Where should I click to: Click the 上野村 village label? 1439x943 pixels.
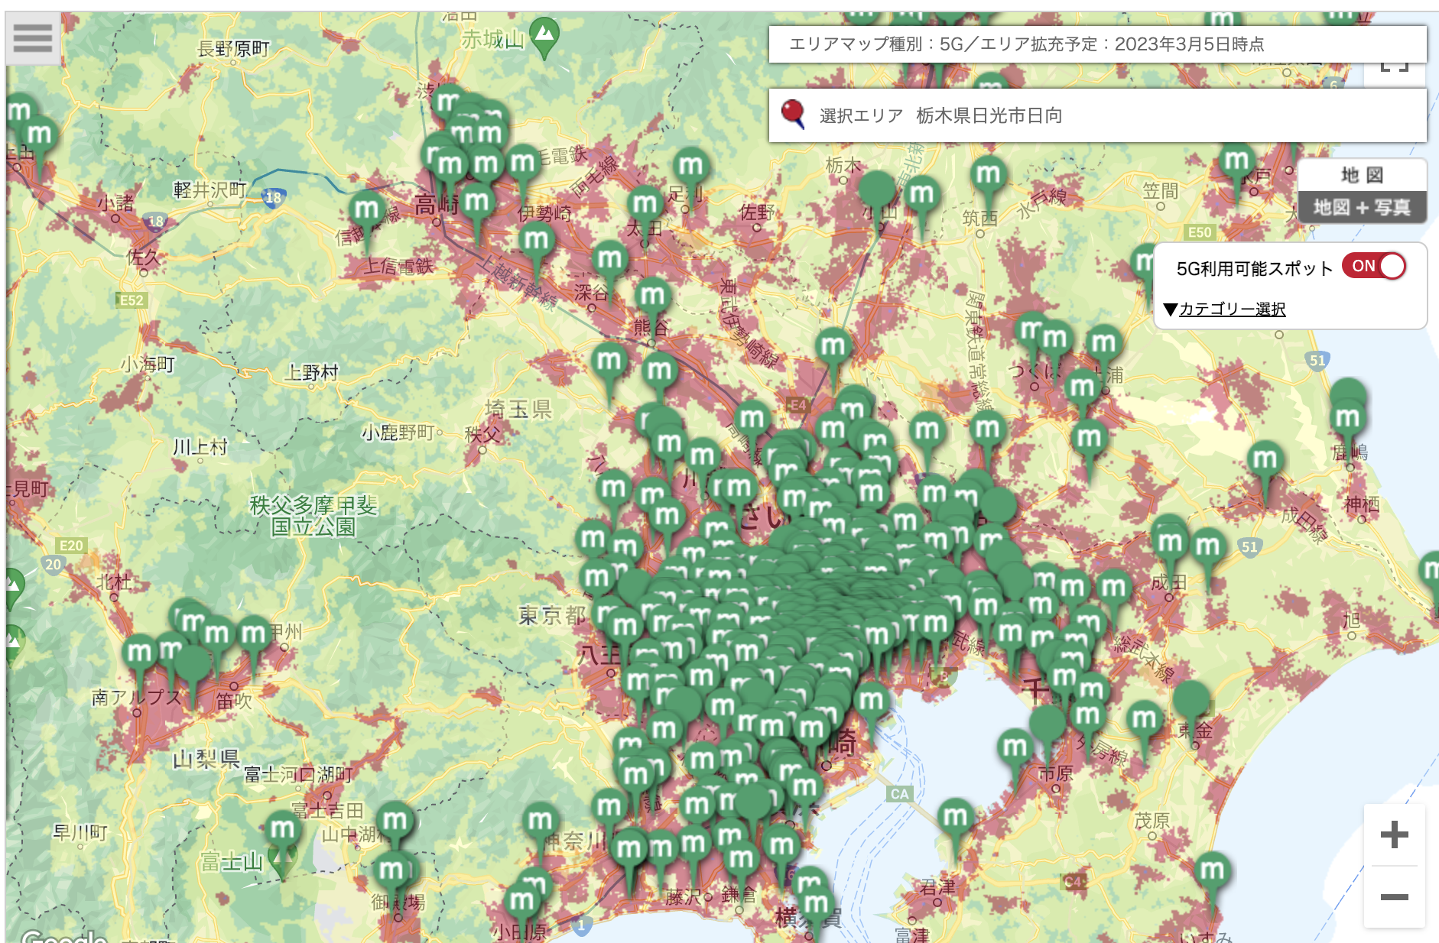coord(311,372)
